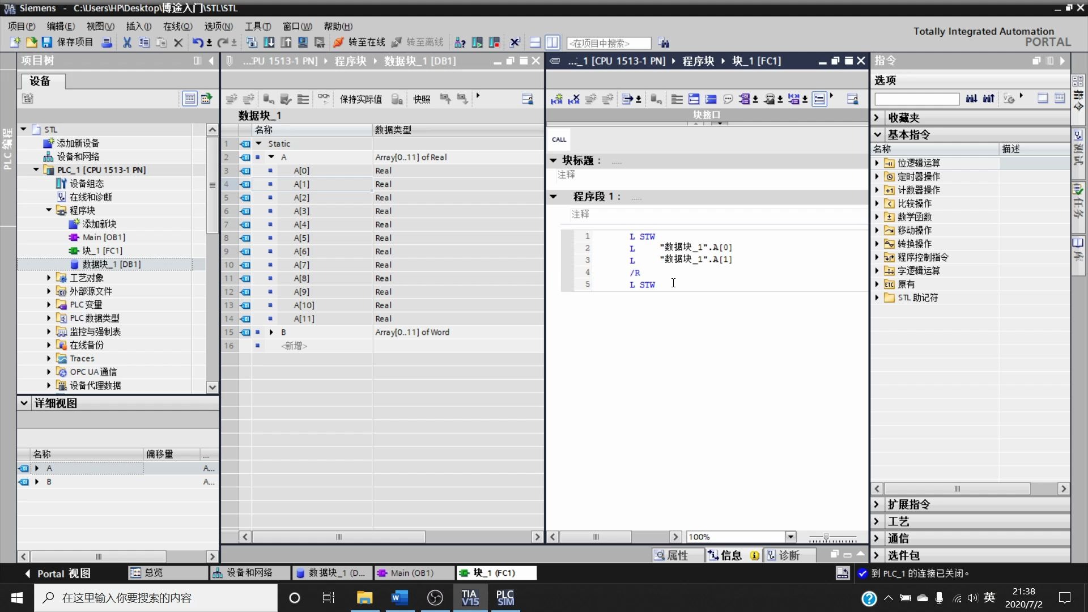Click the search-in-project binoculars icon

point(664,43)
